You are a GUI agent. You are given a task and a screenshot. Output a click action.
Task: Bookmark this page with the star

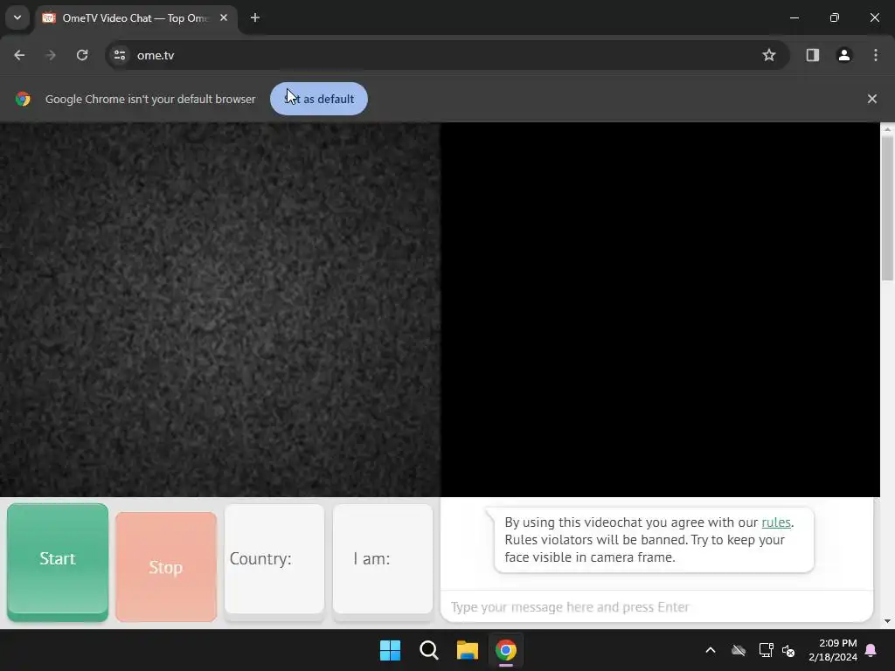769,55
